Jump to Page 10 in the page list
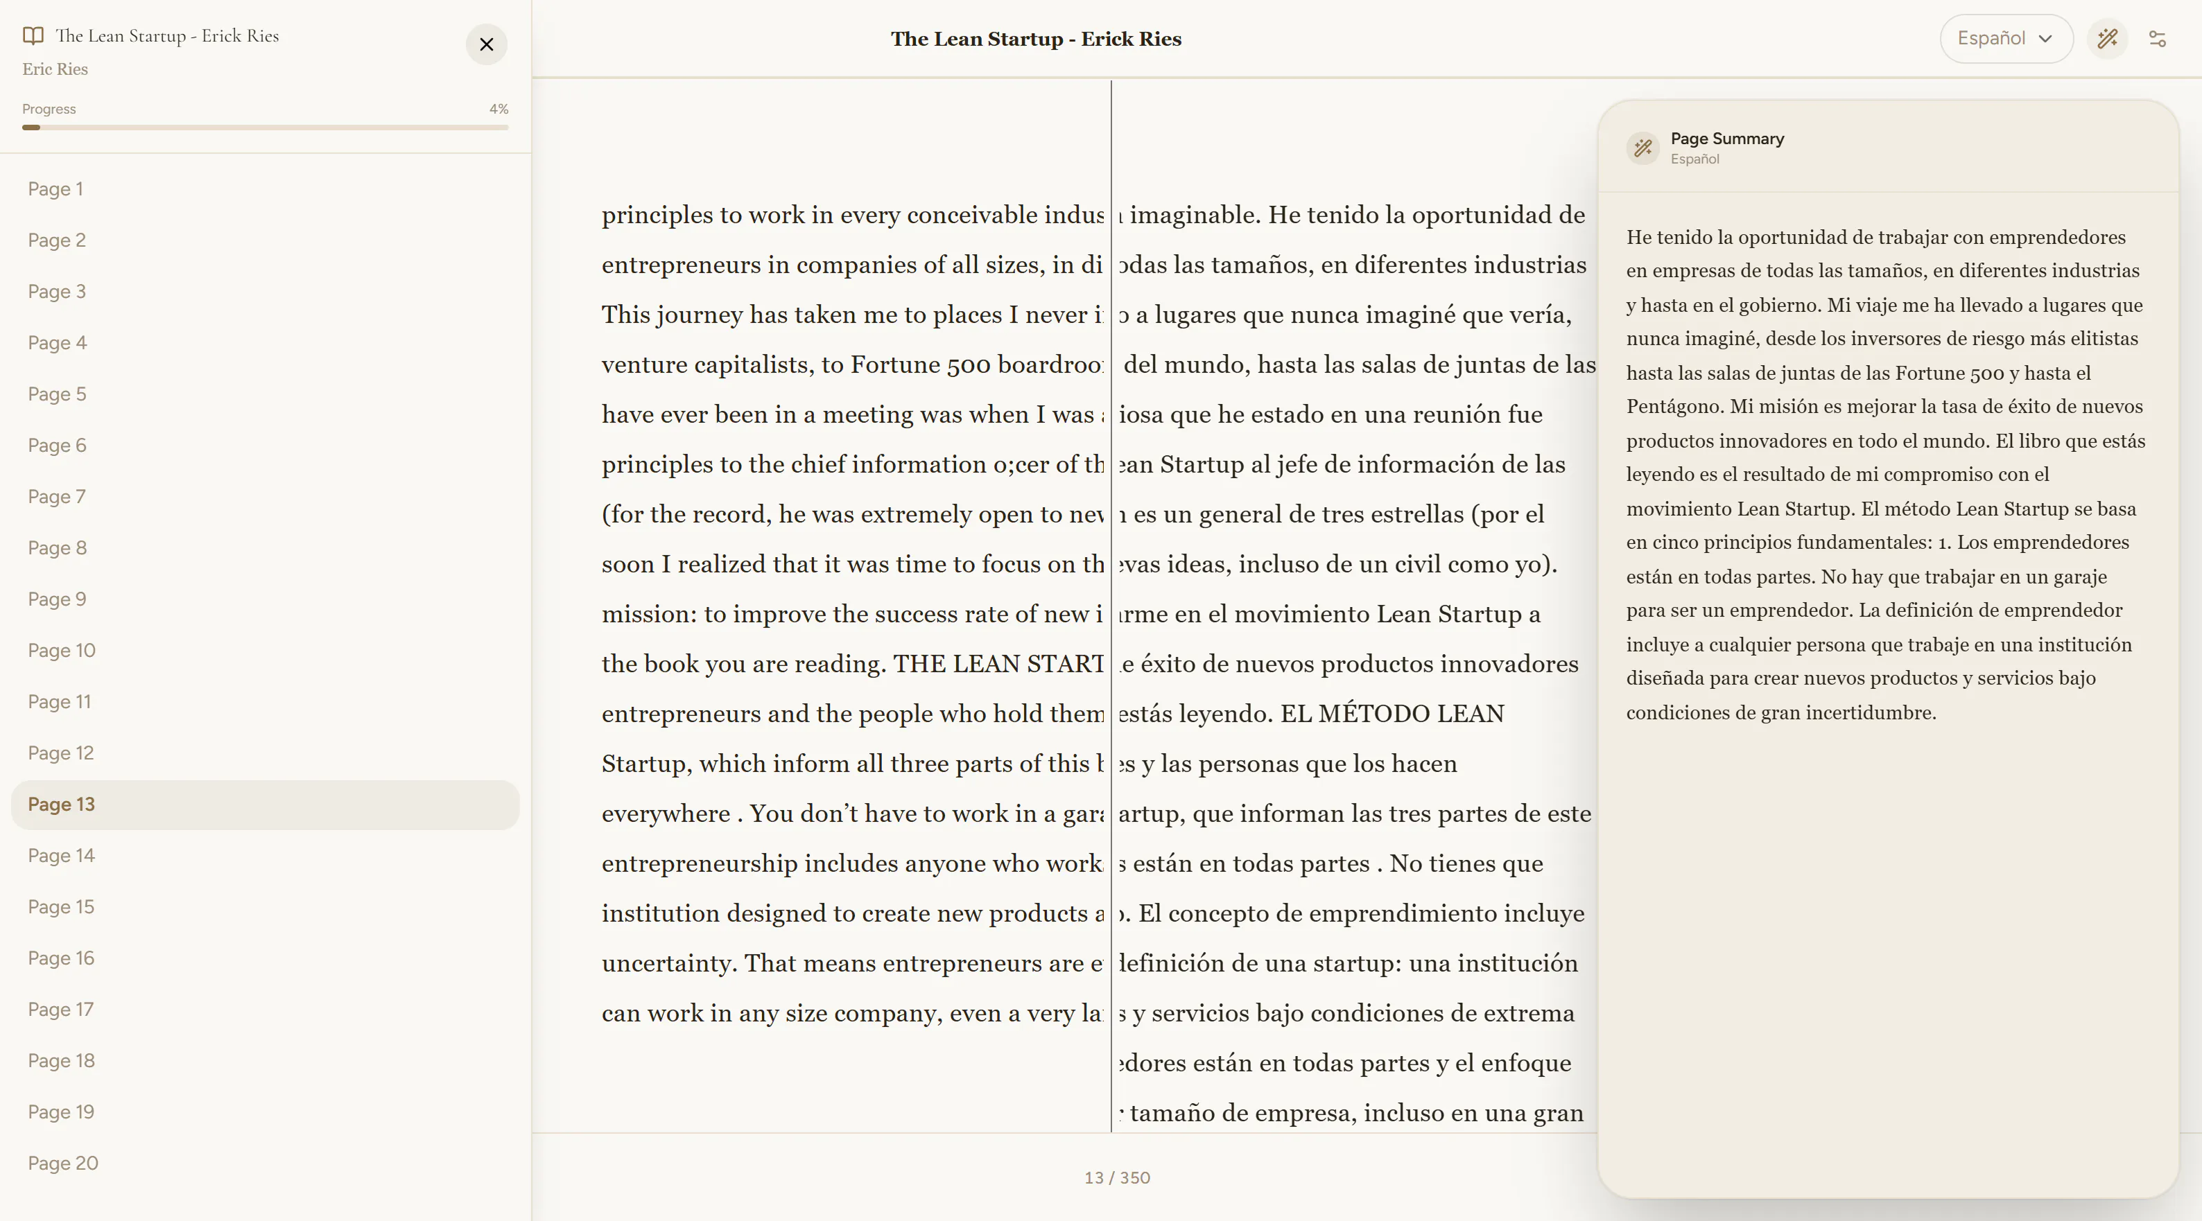Image resolution: width=2202 pixels, height=1221 pixels. 265,650
